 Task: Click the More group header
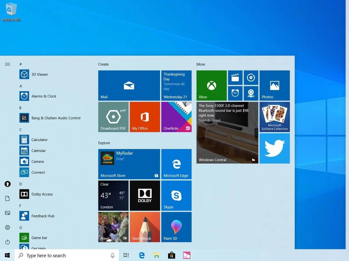point(201,64)
